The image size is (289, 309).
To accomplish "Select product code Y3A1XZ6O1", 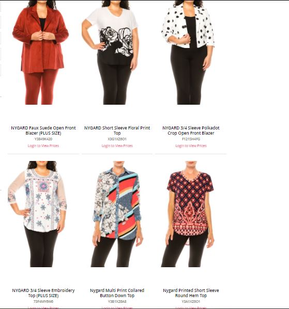I will click(191, 301).
